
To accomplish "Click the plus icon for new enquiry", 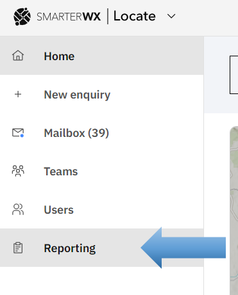I will click(x=18, y=94).
